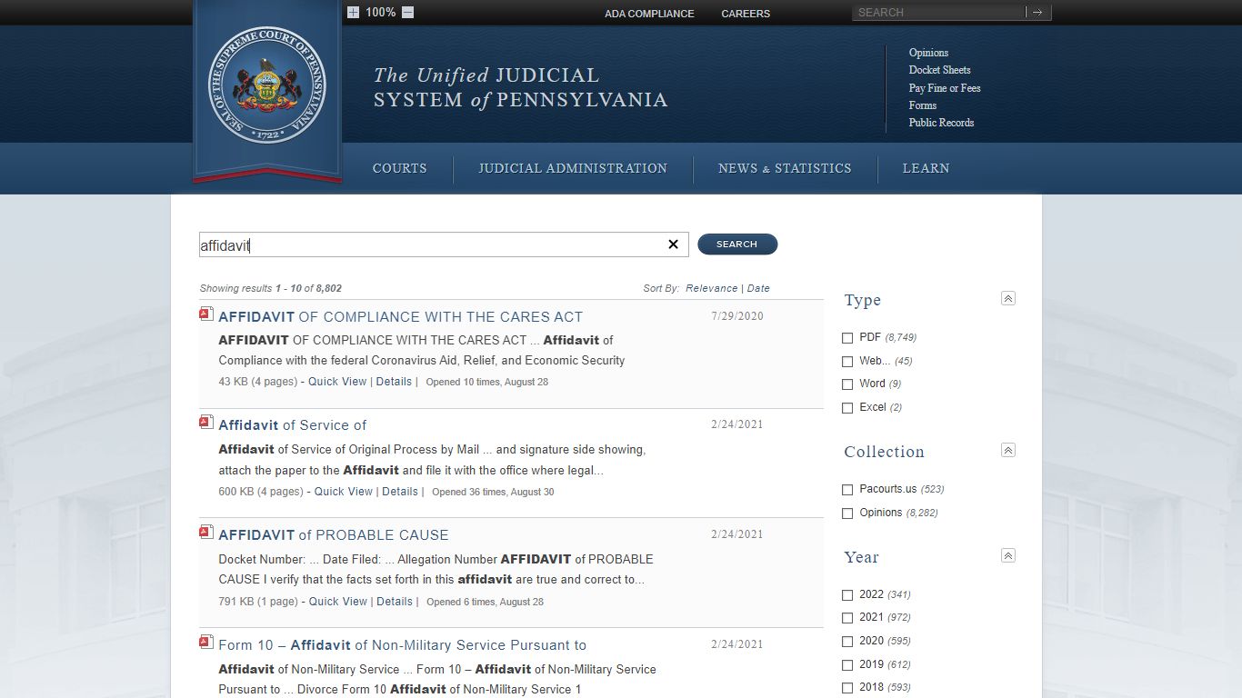Click the zoom out minus icon
This screenshot has height=698, width=1242.
(x=407, y=13)
